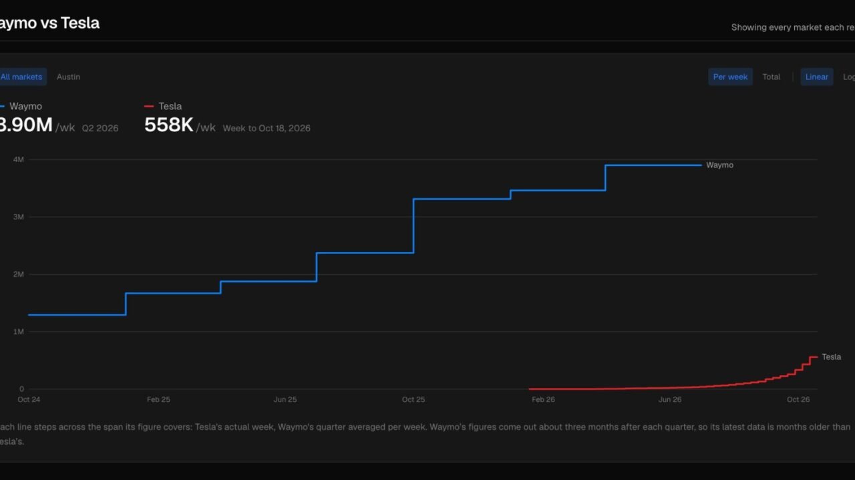
Task: Click the blue Waymo legend swatch
Action: pyautogui.click(x=2, y=106)
